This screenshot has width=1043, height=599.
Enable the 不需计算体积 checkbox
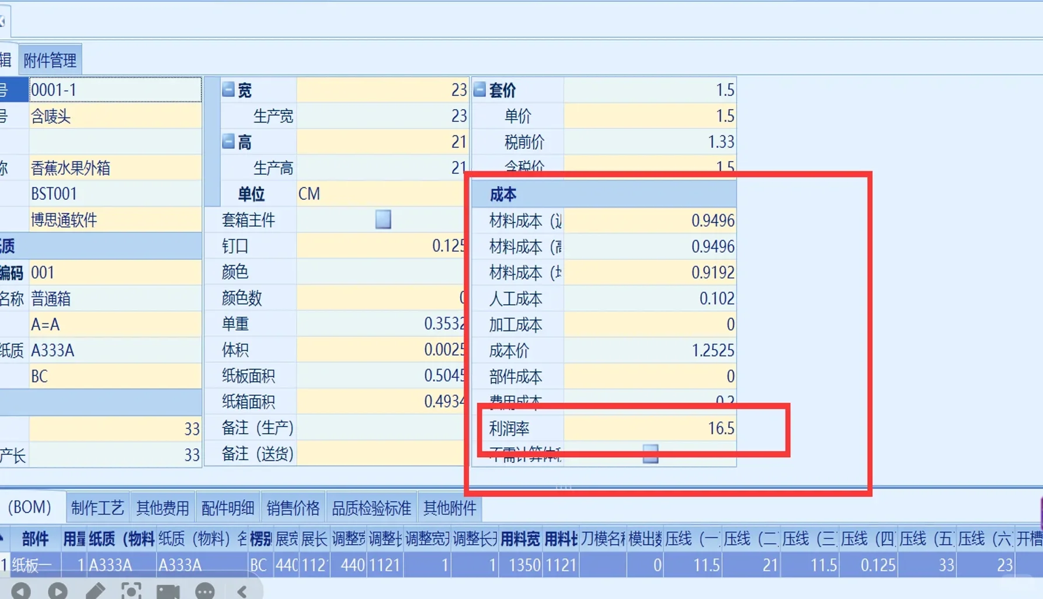(650, 455)
